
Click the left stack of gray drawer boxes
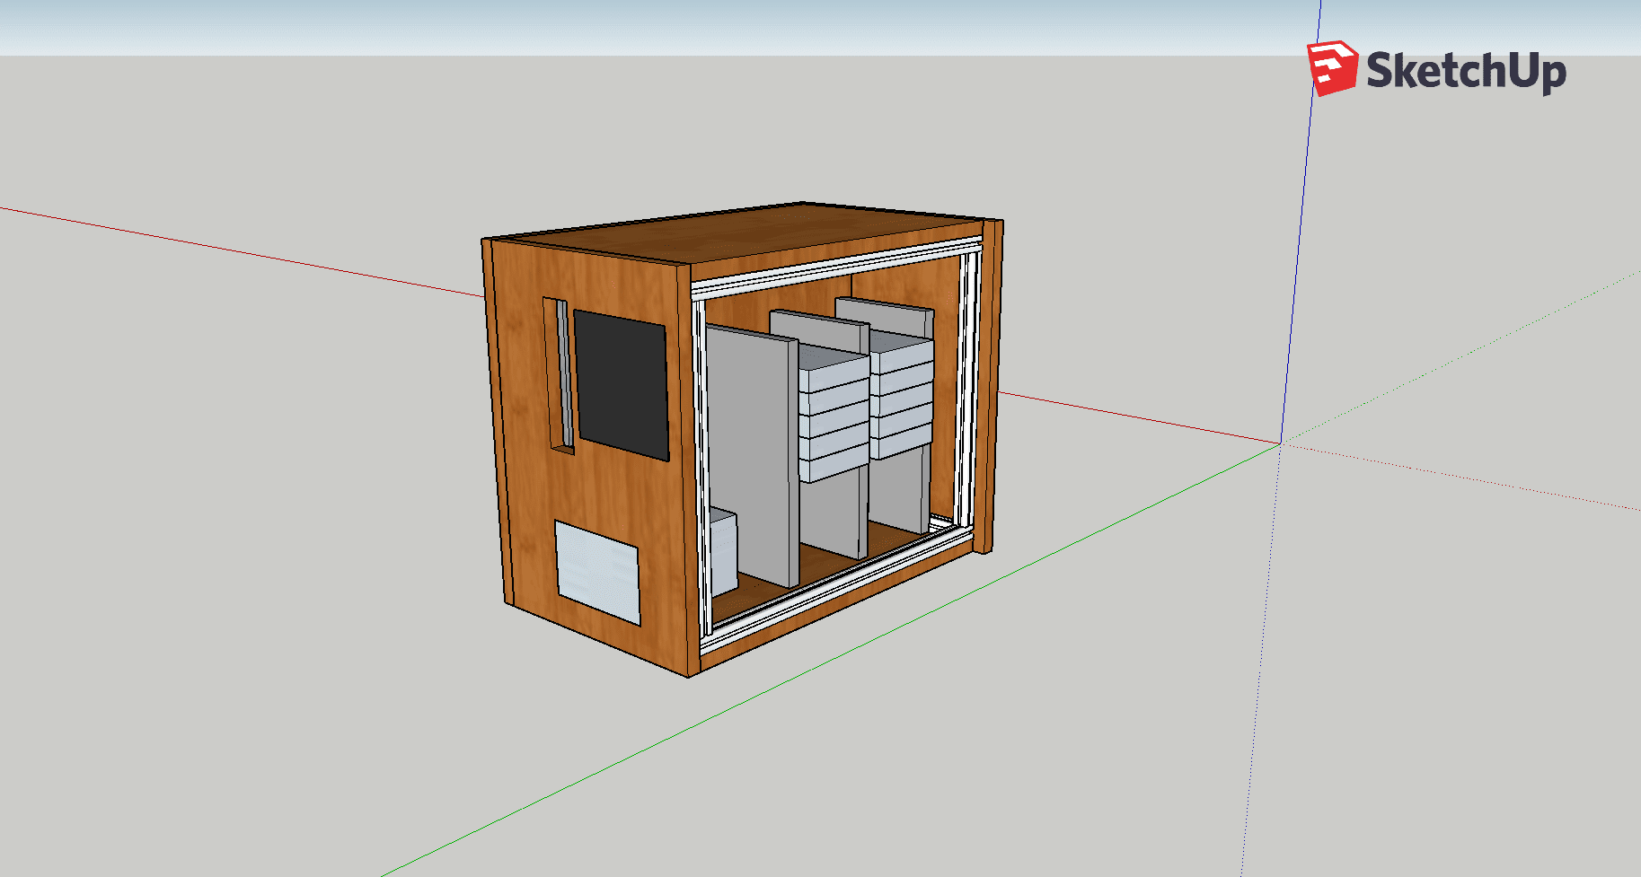coord(834,413)
